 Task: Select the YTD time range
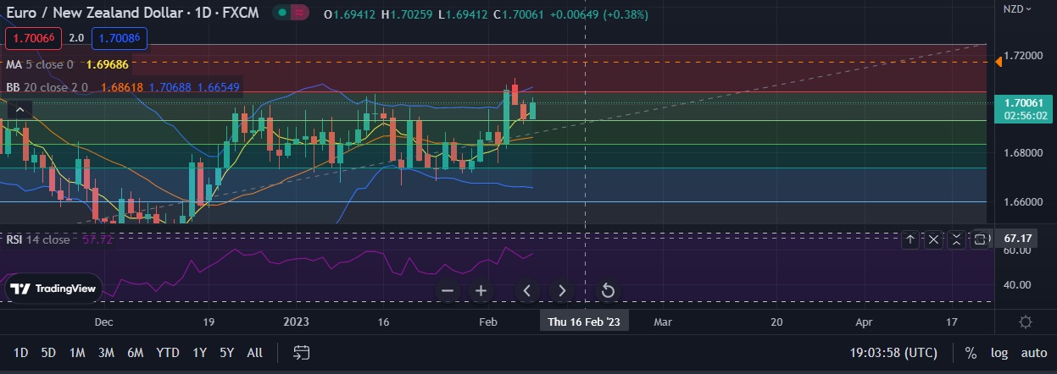(x=168, y=353)
